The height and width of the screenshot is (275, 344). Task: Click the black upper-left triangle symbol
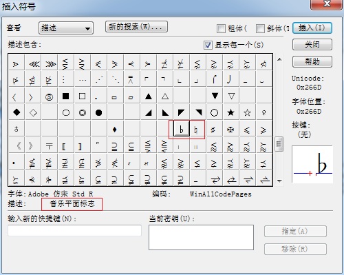[182, 112]
